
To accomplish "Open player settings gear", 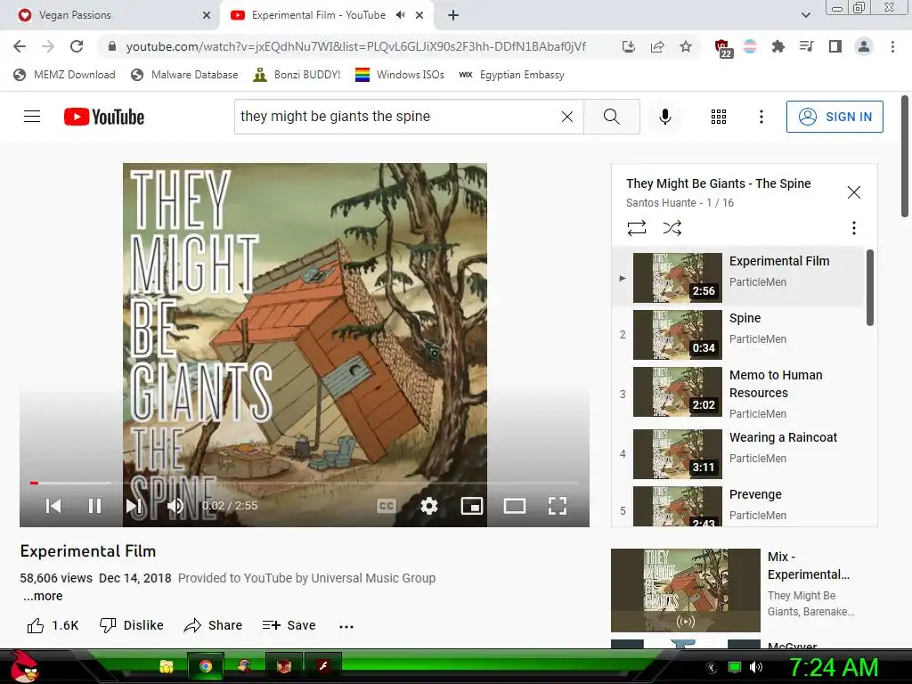I will (x=429, y=506).
